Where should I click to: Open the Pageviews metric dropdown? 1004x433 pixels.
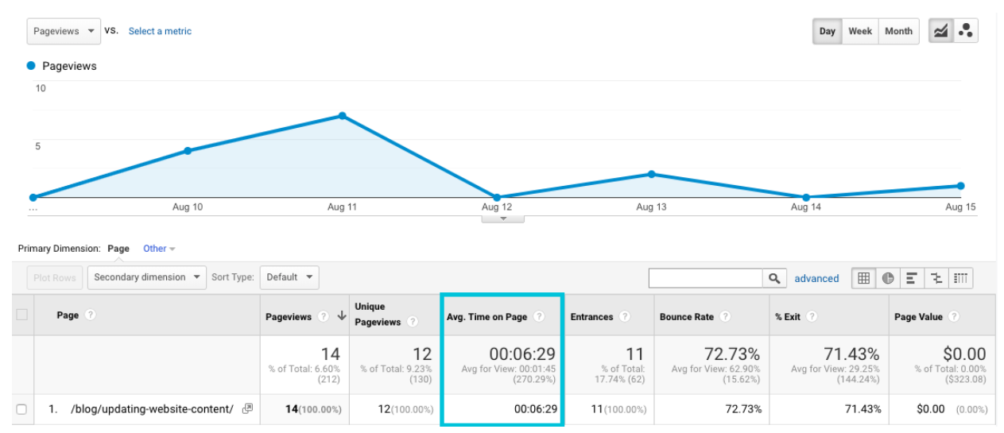64,31
